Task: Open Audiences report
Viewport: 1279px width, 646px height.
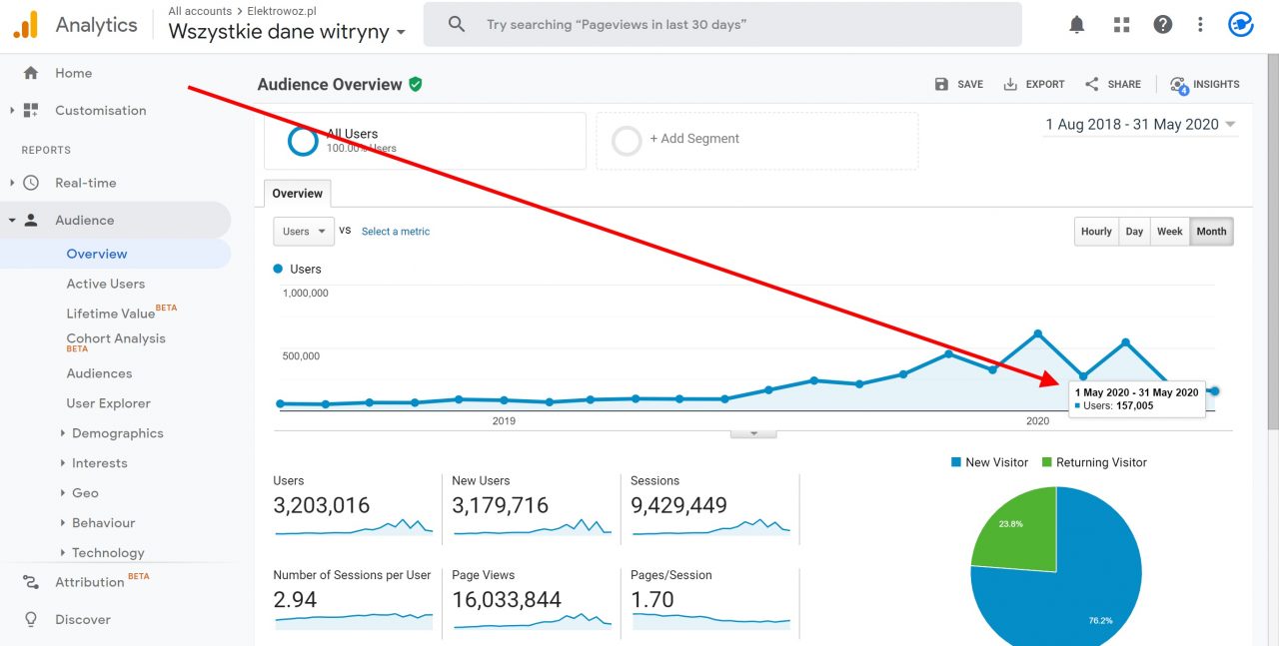Action: [99, 373]
